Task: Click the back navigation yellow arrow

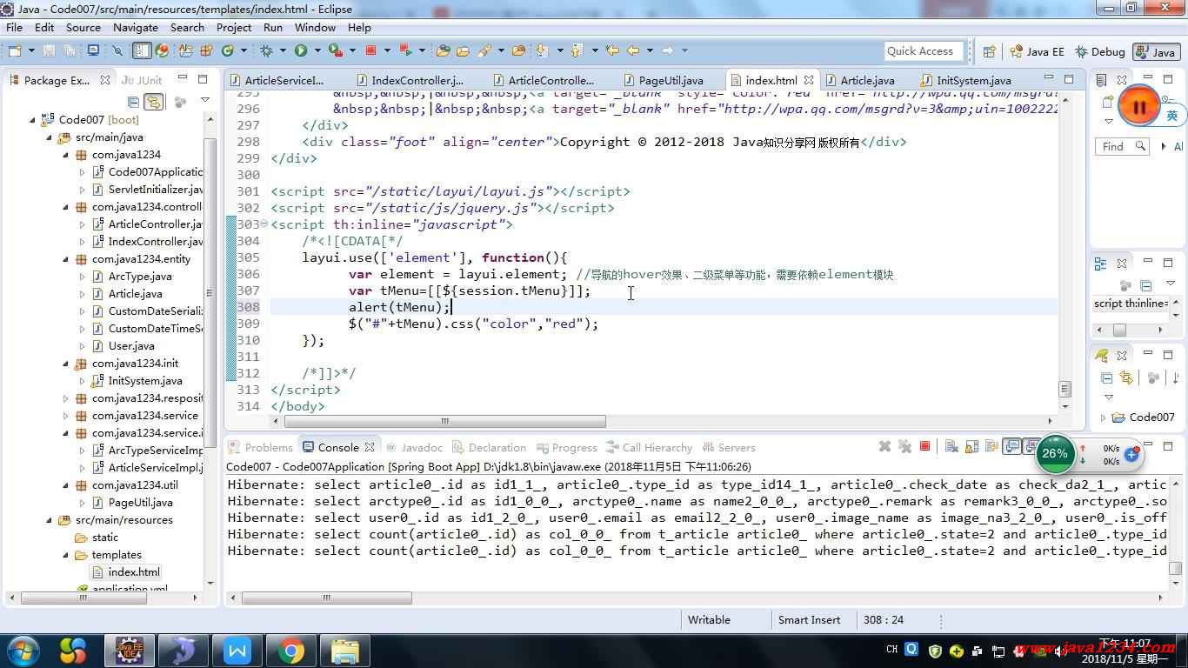Action: [633, 50]
